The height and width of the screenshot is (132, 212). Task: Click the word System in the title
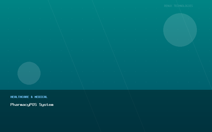(46, 105)
